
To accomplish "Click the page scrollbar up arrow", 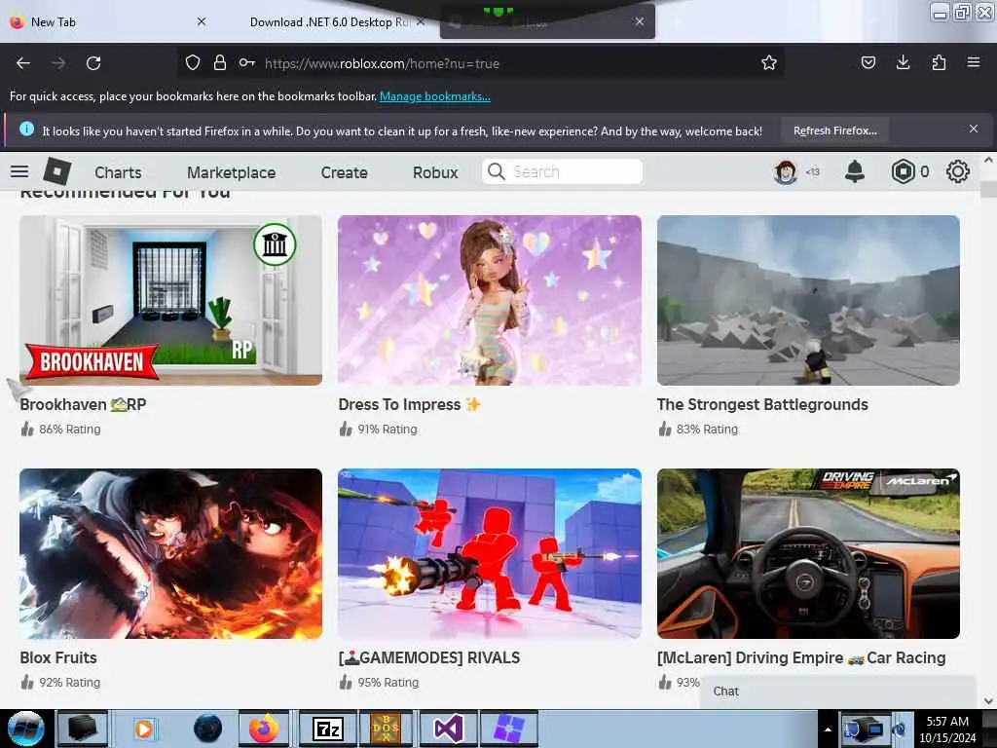I will click(988, 161).
